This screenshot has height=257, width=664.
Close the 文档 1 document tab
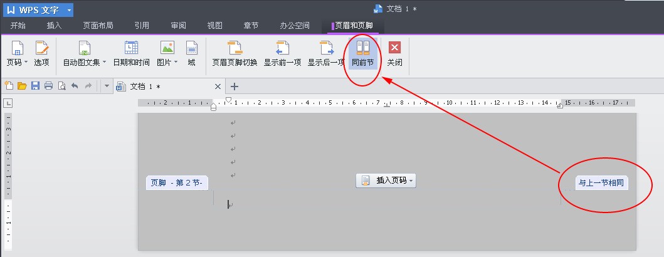218,87
